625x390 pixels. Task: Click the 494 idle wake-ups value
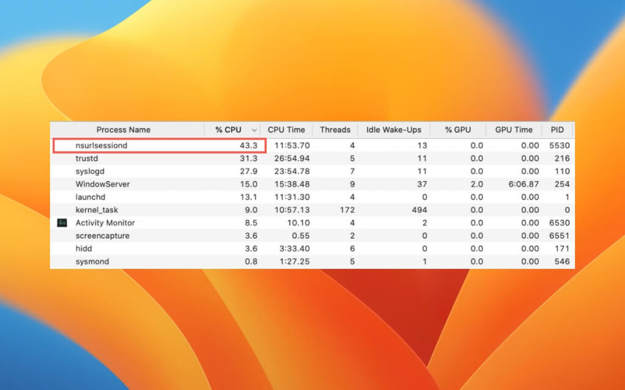pyautogui.click(x=419, y=210)
